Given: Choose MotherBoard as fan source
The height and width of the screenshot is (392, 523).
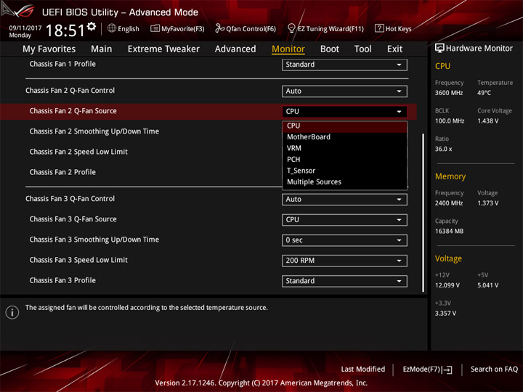Looking at the screenshot, I should [x=344, y=137].
